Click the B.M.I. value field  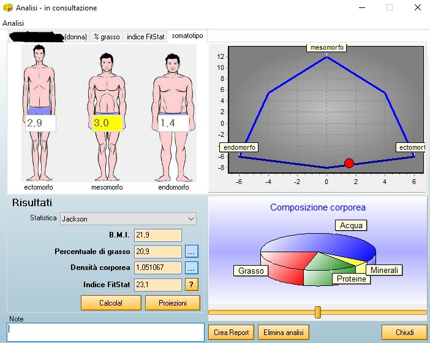[157, 235]
